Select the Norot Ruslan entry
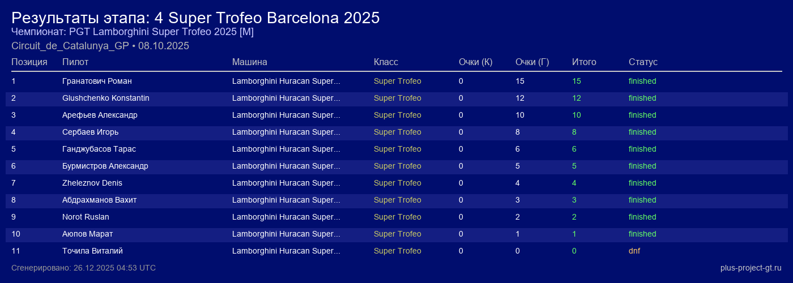The image size is (793, 283). (86, 217)
